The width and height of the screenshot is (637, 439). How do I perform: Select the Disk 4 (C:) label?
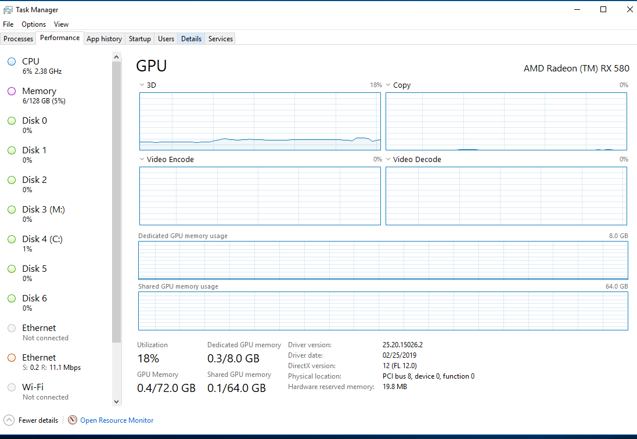click(42, 239)
